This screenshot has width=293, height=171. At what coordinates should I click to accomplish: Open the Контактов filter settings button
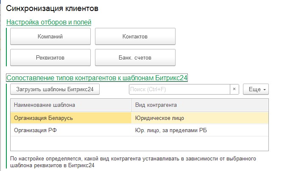135,36
